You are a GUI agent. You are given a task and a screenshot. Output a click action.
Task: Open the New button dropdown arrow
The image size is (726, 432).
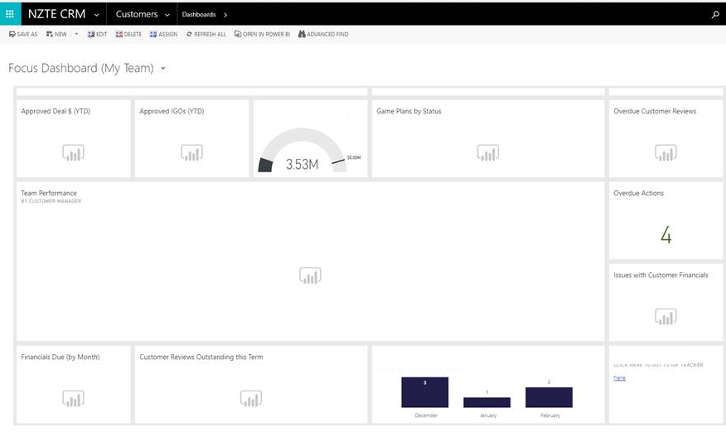tap(76, 34)
